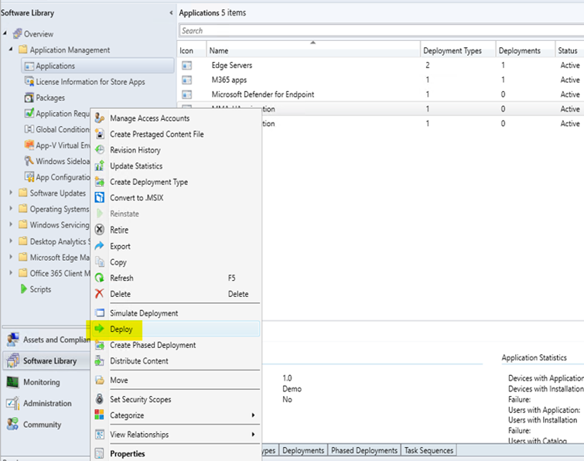Screen dimensions: 584x461
Task: Choose Create Phased Deployment menu entry
Action: pyautogui.click(x=152, y=345)
